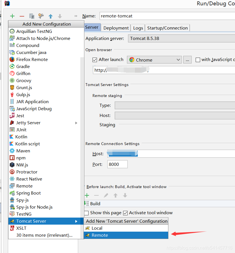Click the http URL input field
Screen dimensions: 235x253
pyautogui.click(x=164, y=70)
